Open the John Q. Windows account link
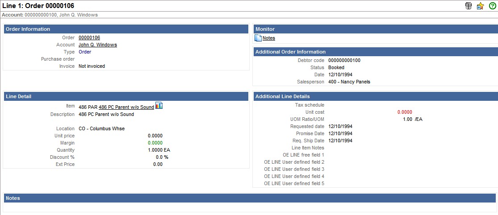This screenshot has height=215, width=498. 98,45
